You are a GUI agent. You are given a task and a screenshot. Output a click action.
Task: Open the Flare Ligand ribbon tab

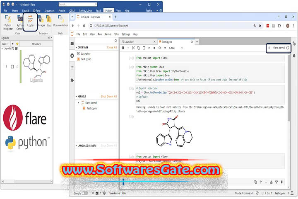coord(25,11)
